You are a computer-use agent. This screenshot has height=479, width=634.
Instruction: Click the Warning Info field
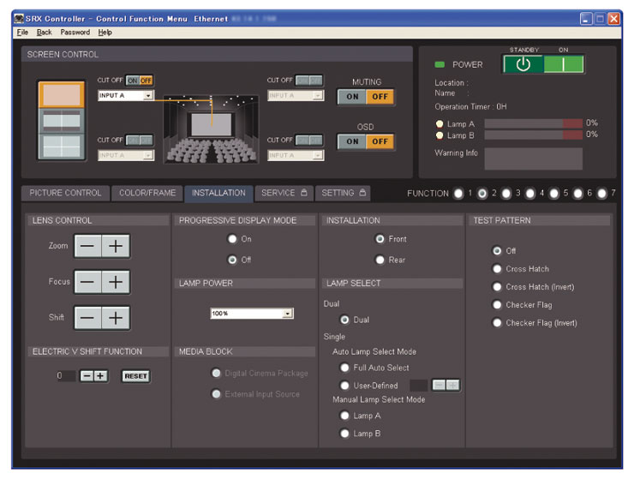[533, 159]
